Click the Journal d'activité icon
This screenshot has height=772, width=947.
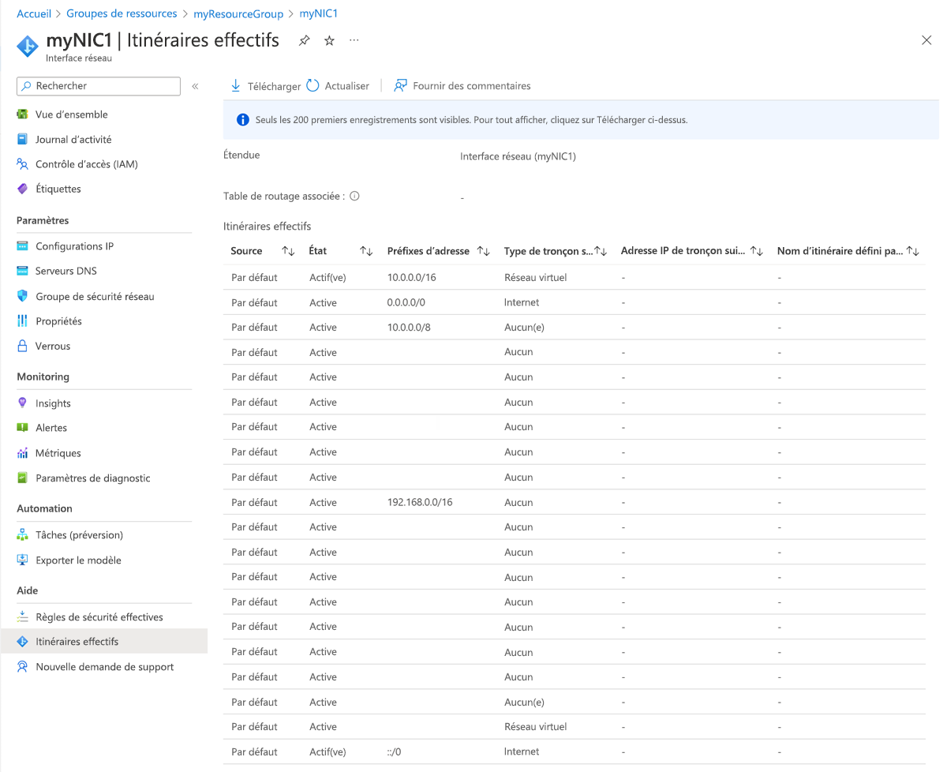[x=22, y=140]
